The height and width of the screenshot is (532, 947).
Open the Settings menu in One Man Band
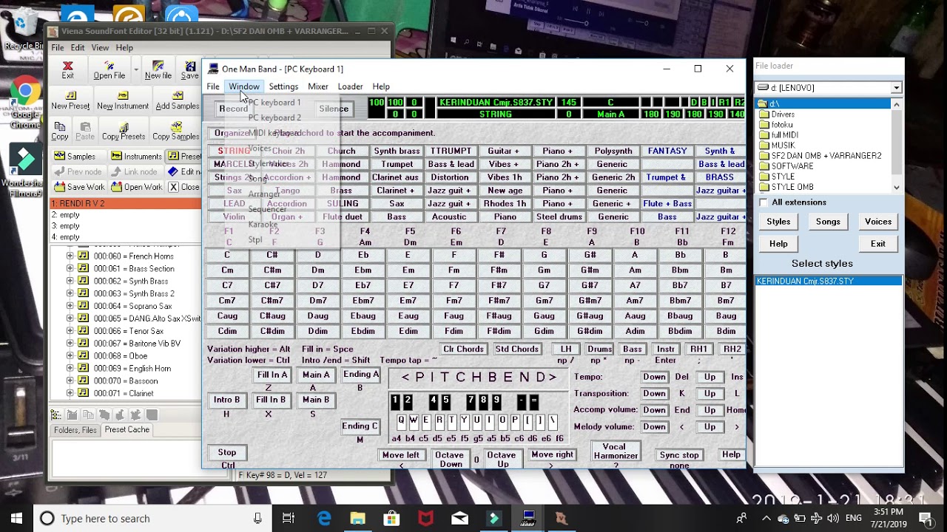(283, 86)
